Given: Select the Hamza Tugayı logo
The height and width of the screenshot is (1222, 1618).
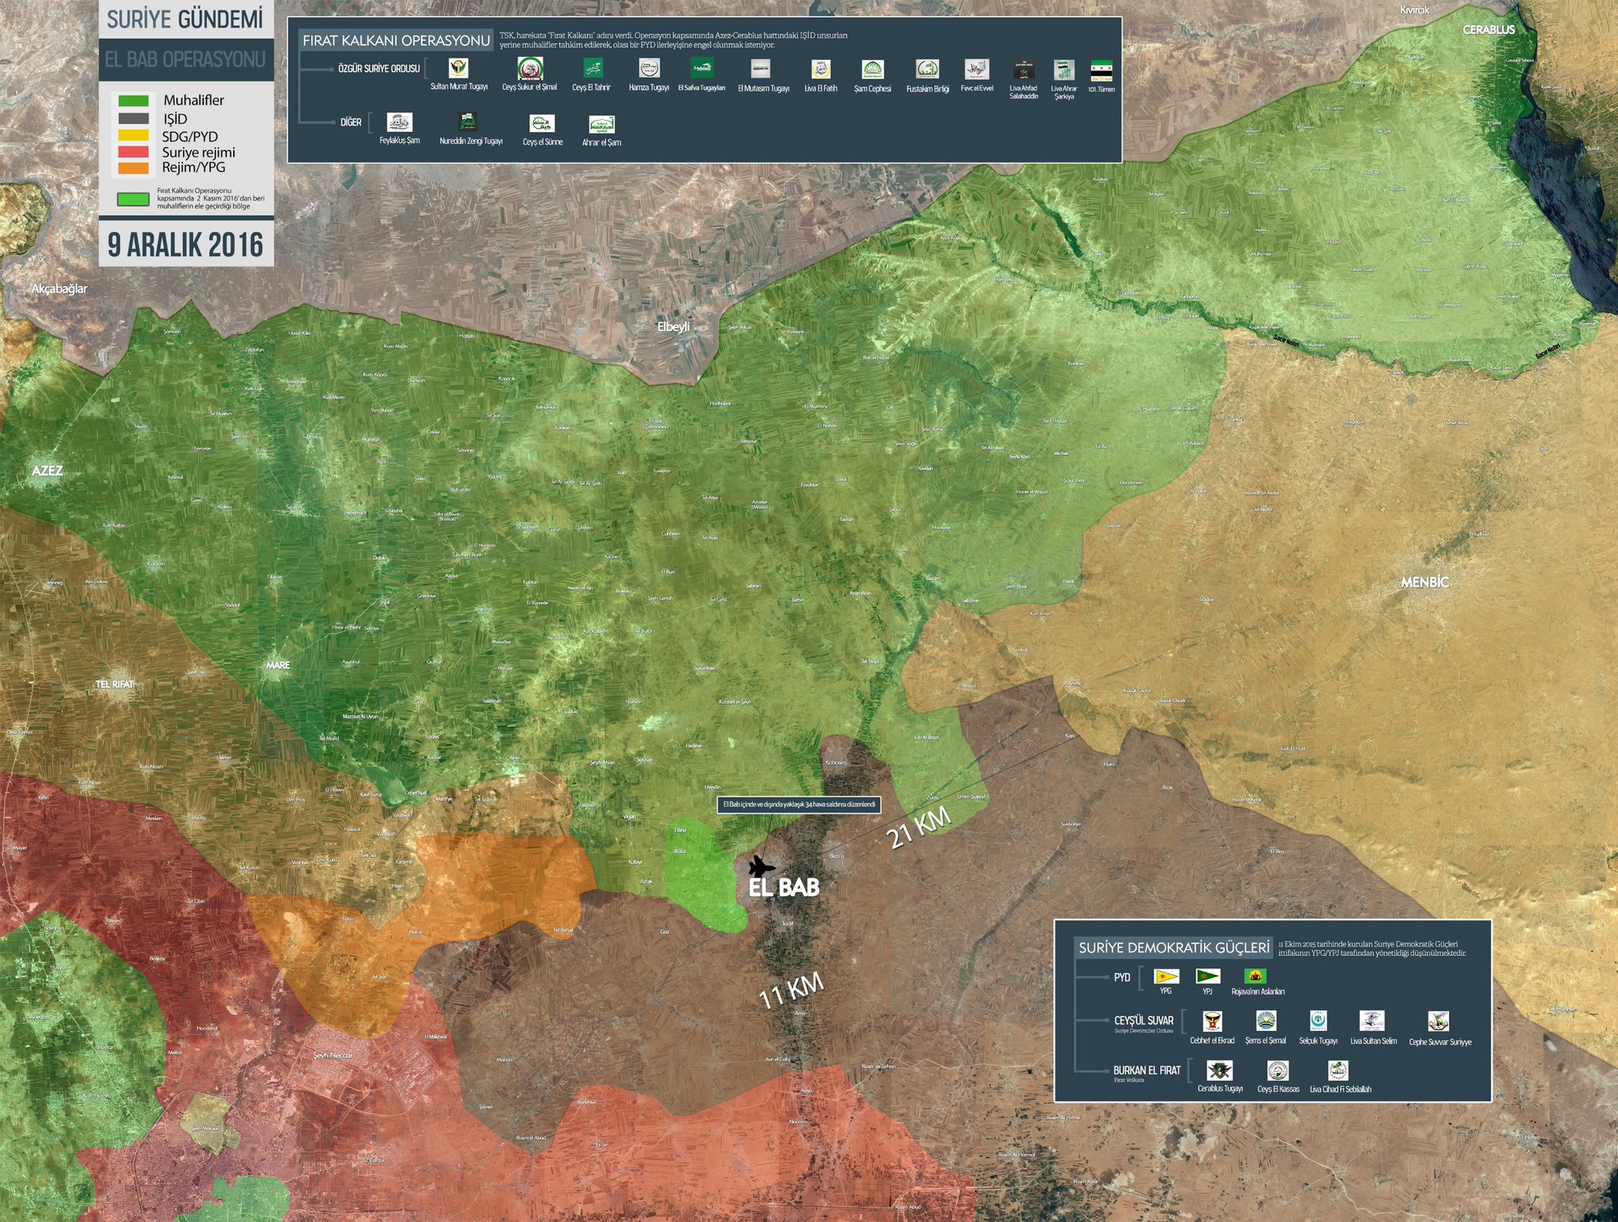Looking at the screenshot, I should click(x=649, y=68).
